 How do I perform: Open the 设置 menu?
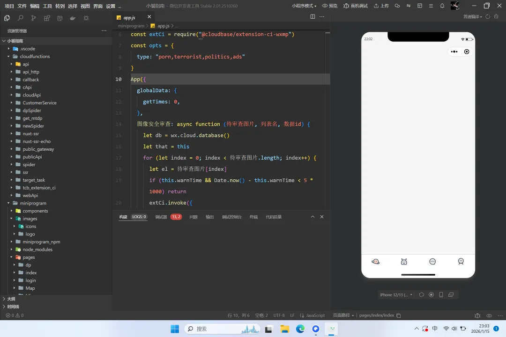click(111, 6)
